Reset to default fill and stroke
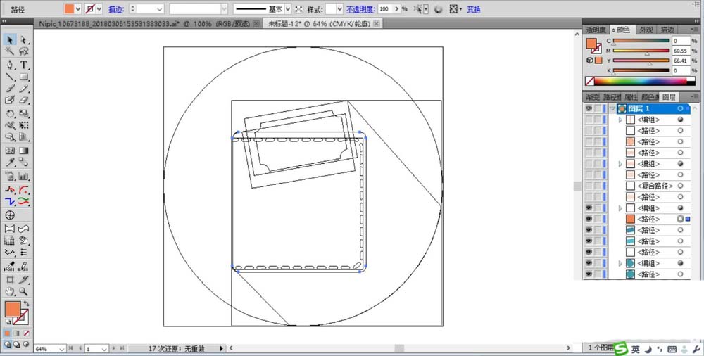The height and width of the screenshot is (356, 704). (8, 322)
